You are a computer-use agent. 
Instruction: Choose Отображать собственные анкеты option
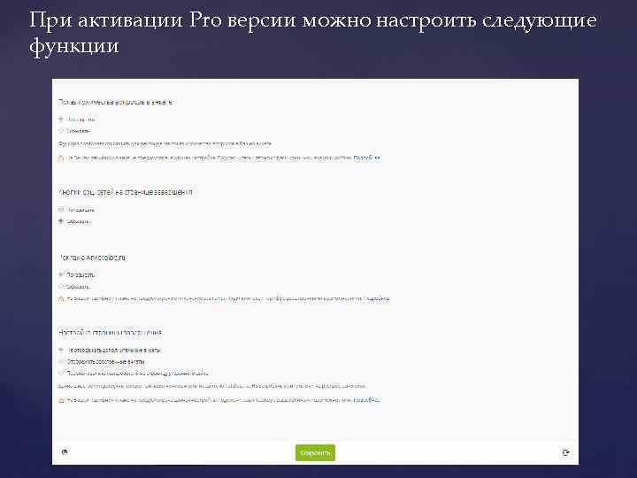[61, 361]
